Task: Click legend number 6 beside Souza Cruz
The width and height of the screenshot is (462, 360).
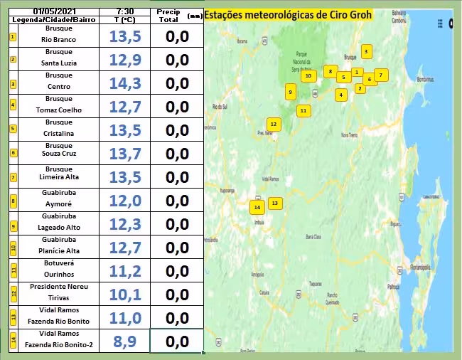Action: 13,153
